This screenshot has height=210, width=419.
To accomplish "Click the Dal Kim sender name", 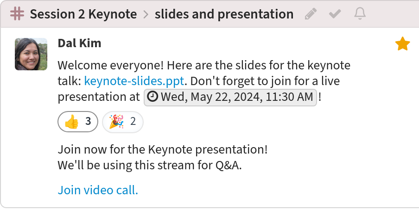I will click(x=79, y=43).
